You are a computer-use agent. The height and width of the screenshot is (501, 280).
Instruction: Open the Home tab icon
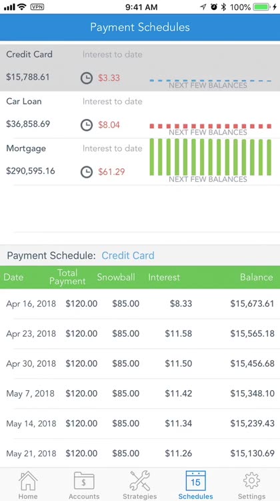pyautogui.click(x=28, y=481)
